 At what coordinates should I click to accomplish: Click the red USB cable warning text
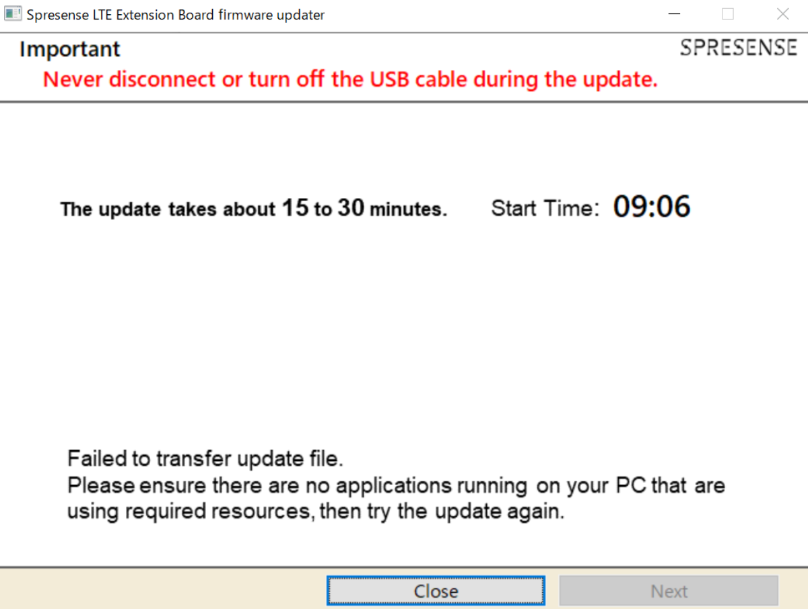(349, 79)
